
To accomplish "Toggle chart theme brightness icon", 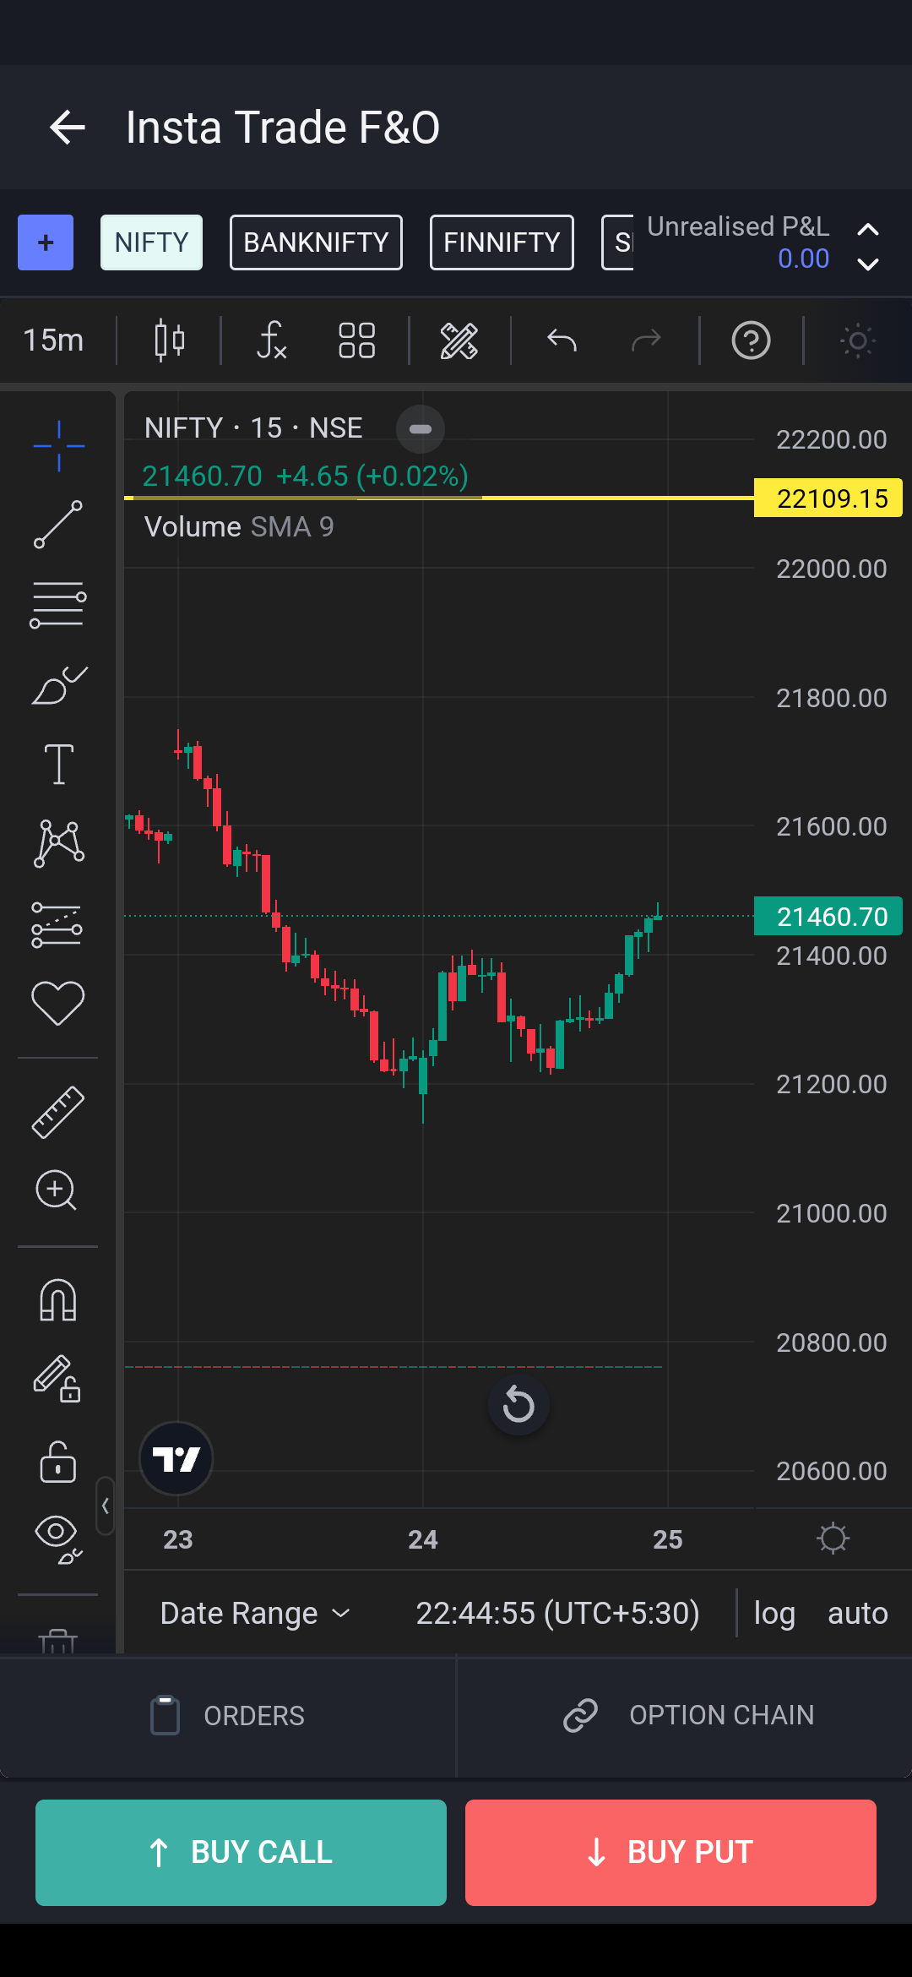I will coord(858,340).
